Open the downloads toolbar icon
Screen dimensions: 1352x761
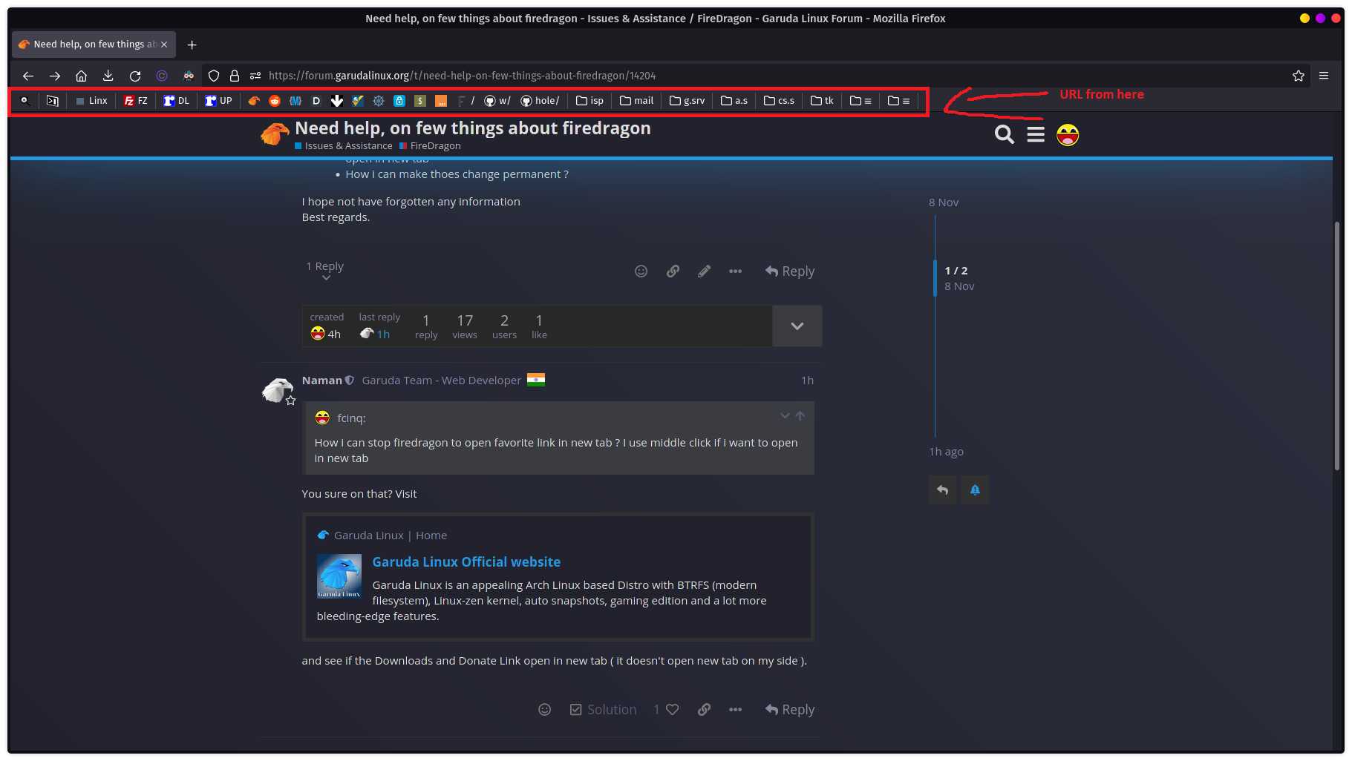tap(108, 76)
